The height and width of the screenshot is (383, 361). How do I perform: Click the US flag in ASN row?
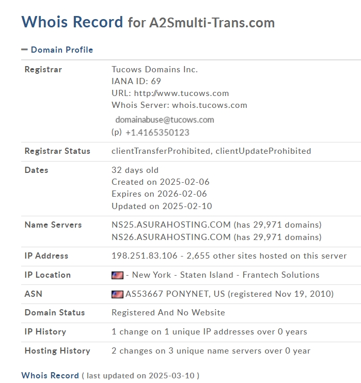117,294
